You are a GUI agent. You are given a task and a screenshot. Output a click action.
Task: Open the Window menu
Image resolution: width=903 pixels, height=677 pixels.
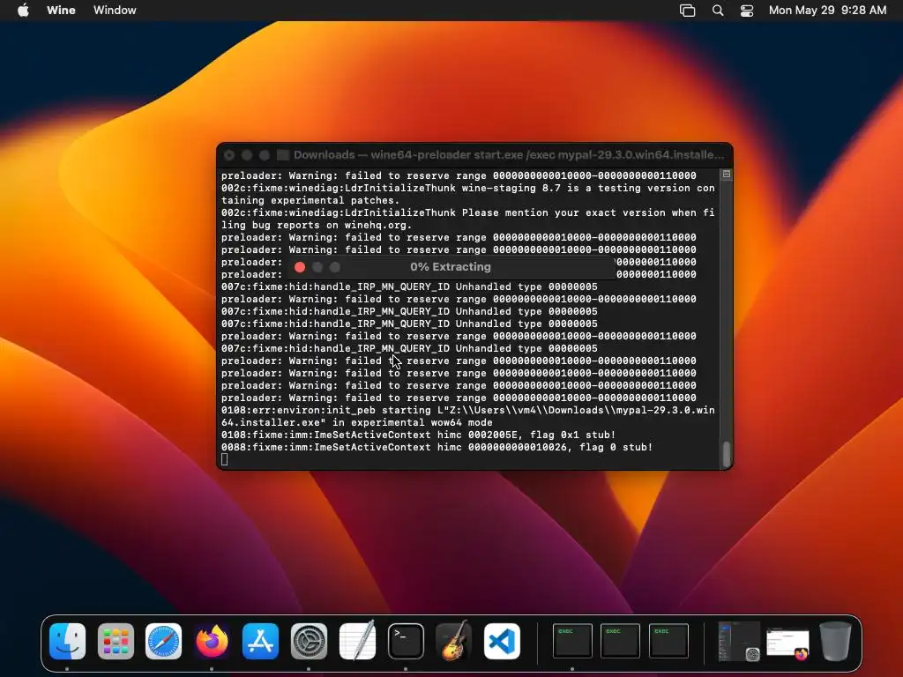[x=115, y=11]
